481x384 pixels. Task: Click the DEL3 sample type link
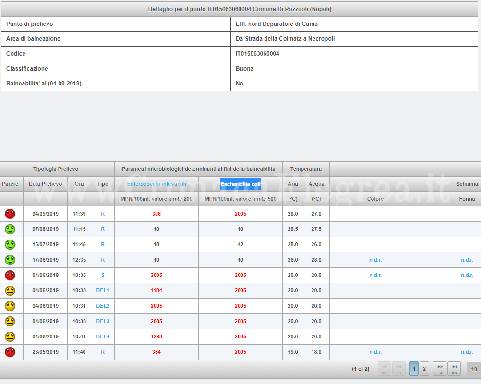point(103,321)
